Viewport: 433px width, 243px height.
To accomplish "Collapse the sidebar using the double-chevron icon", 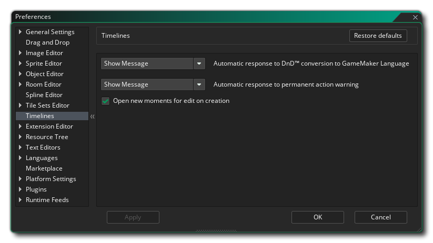I will [93, 117].
